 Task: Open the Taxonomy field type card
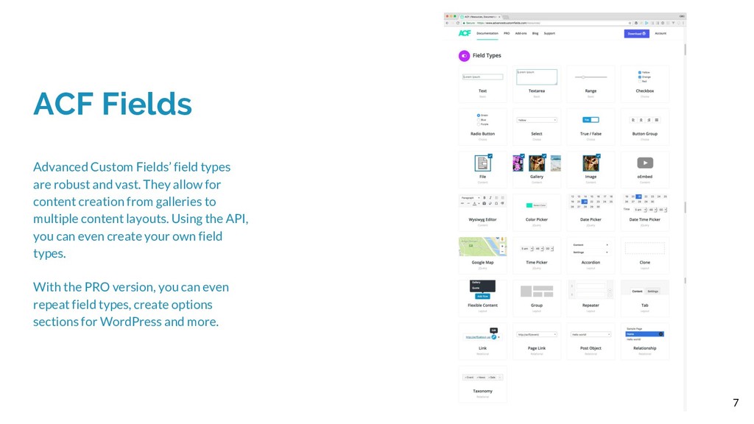[482, 383]
